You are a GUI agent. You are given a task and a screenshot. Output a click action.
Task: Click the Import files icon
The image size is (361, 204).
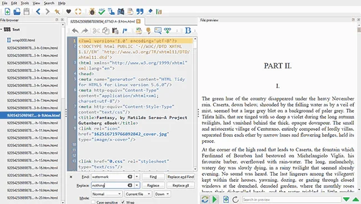click(x=17, y=12)
